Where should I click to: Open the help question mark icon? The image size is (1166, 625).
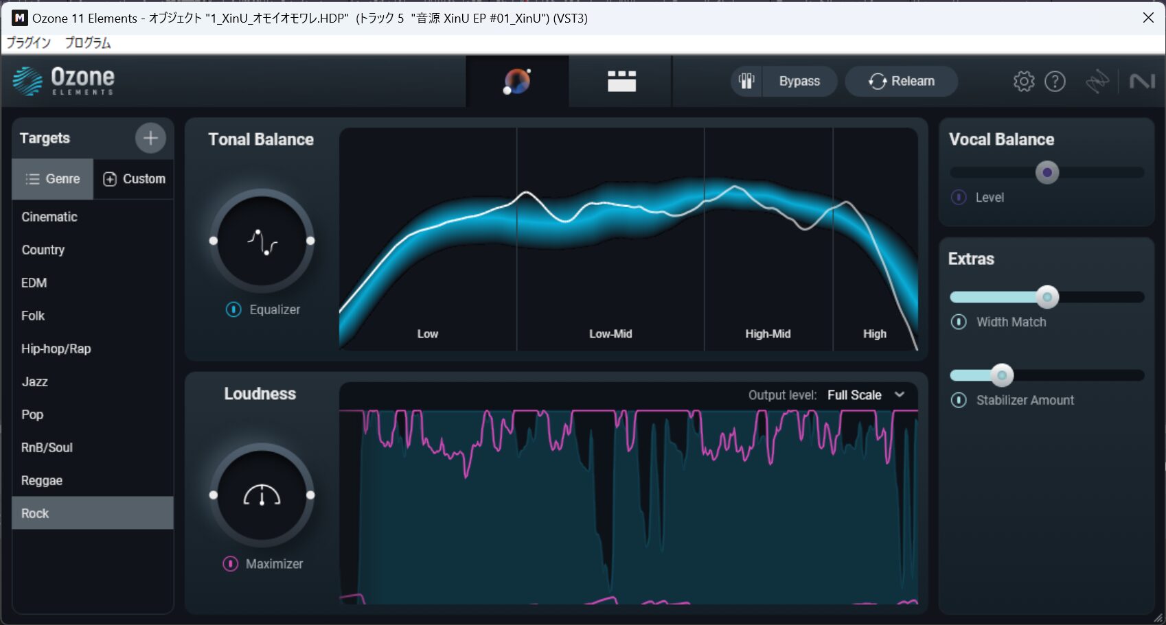tap(1055, 82)
